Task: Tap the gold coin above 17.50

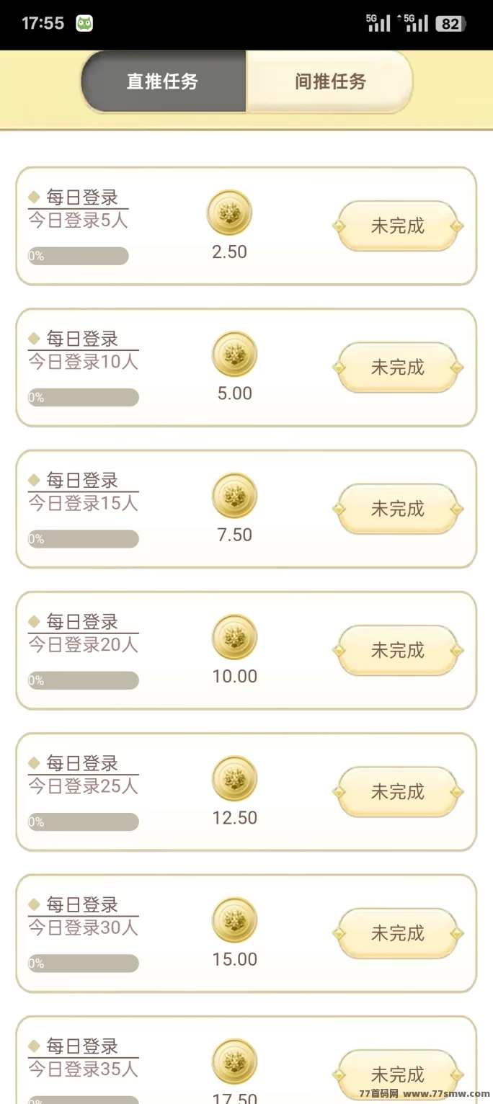Action: (x=234, y=1061)
